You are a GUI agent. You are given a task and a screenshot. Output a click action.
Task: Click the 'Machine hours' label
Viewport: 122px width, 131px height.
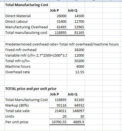click(x=18, y=66)
